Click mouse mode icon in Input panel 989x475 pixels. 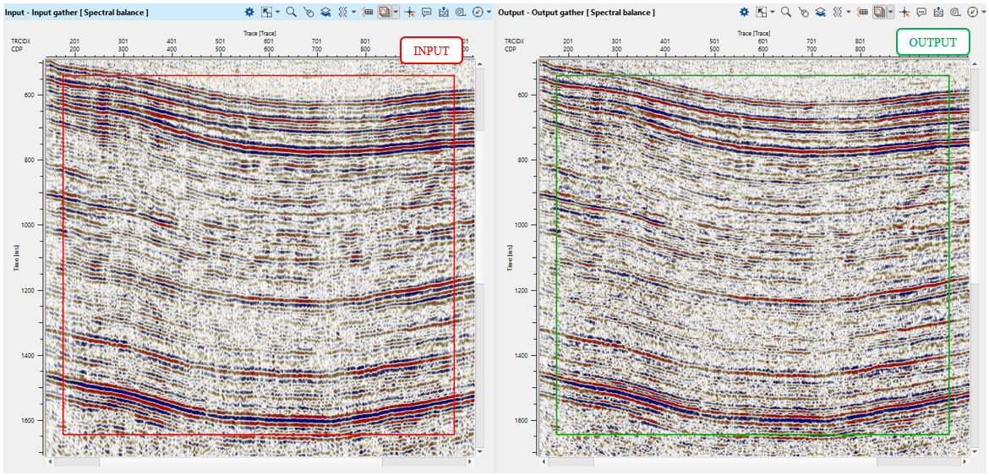tap(309, 13)
